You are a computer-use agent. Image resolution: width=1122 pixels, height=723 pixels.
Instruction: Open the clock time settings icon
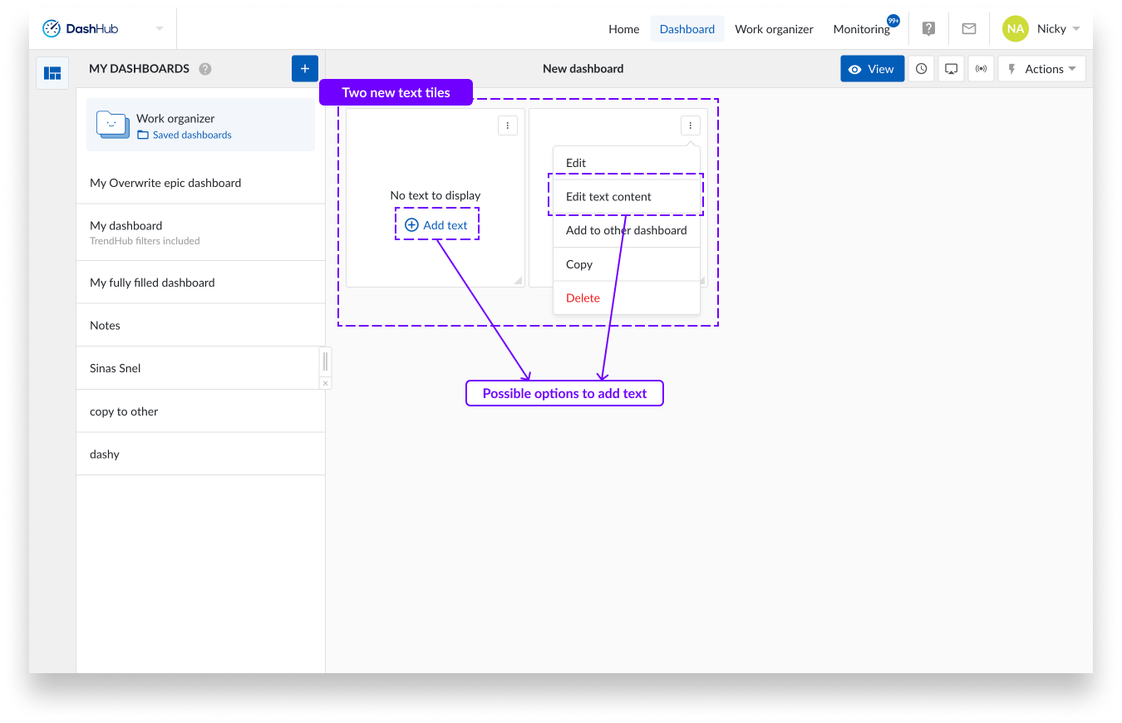pos(921,69)
